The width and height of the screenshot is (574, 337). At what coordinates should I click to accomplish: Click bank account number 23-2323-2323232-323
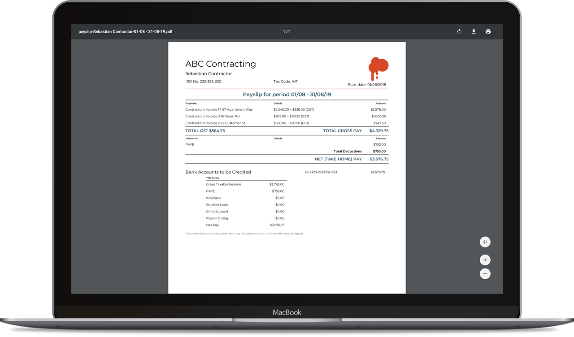(321, 172)
